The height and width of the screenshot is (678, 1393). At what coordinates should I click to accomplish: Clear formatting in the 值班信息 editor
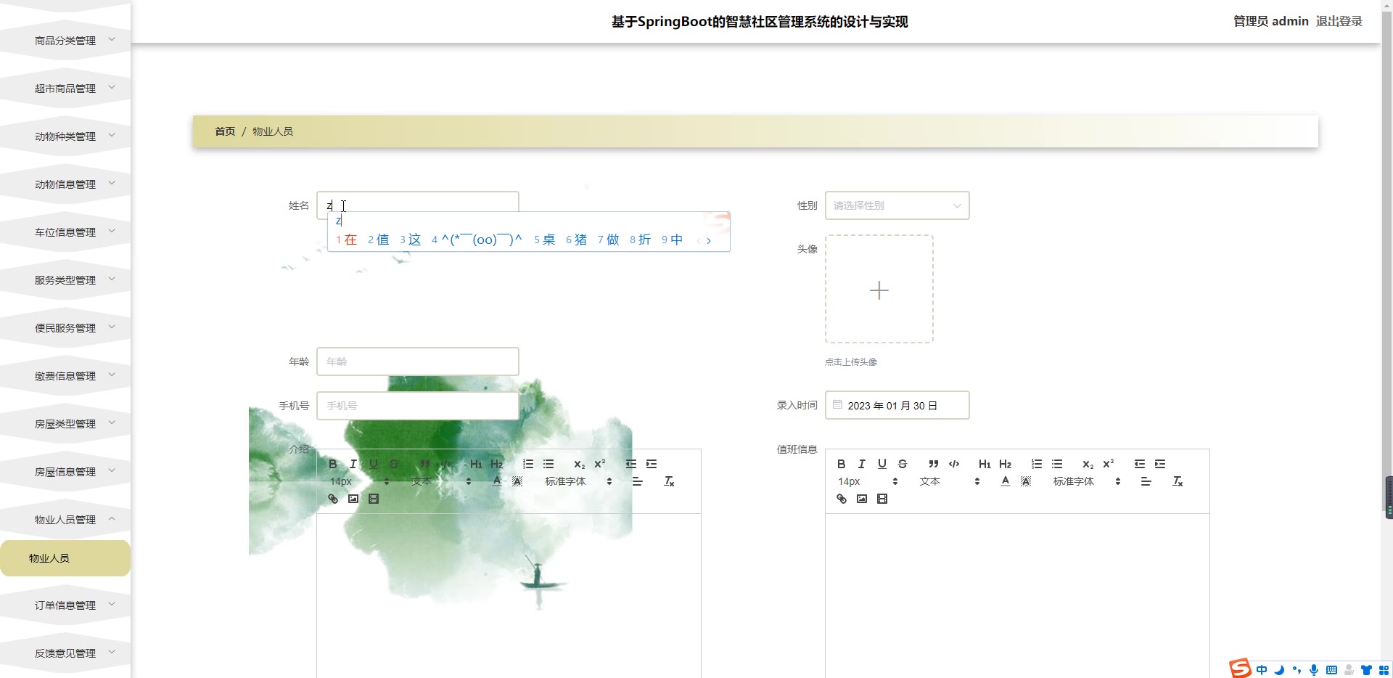pos(1177,481)
